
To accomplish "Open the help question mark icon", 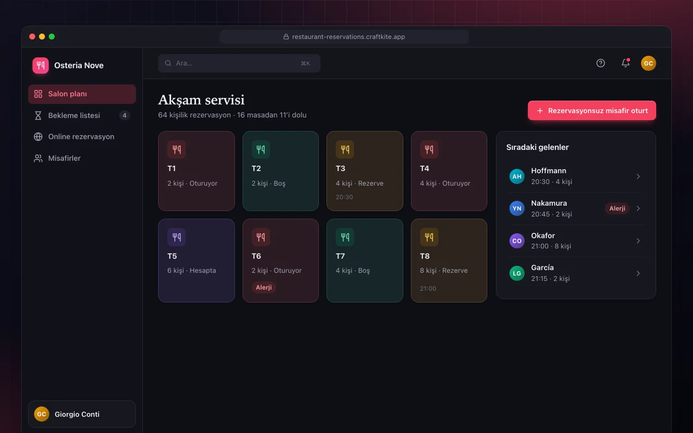I will pyautogui.click(x=600, y=63).
